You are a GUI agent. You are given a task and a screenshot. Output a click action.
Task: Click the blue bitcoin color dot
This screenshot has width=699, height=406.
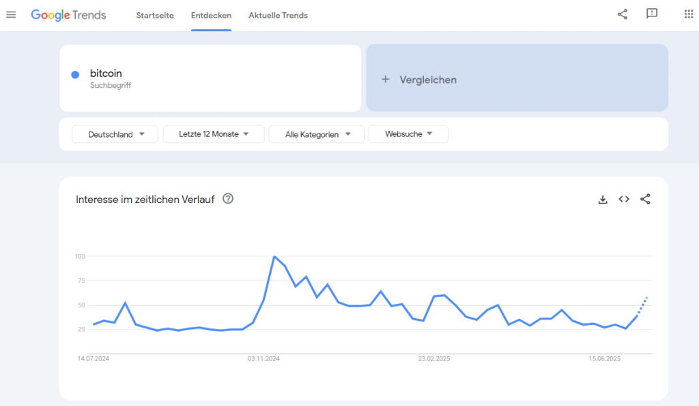click(x=75, y=75)
